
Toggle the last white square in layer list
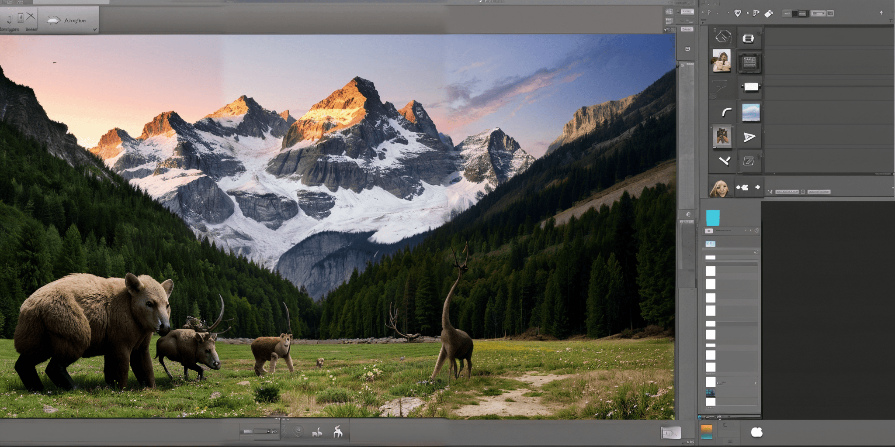pyautogui.click(x=711, y=402)
